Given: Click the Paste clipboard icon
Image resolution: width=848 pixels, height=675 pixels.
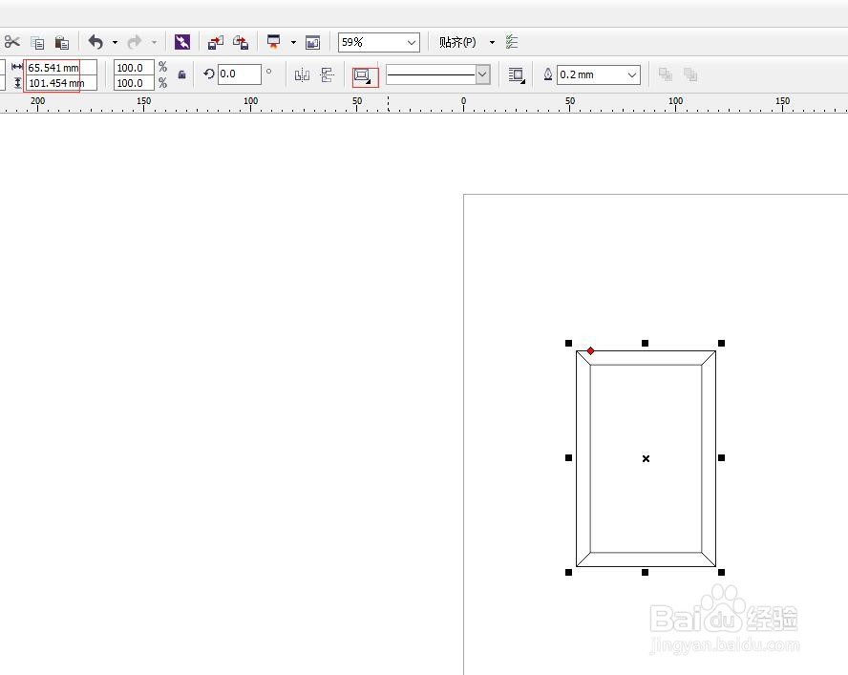Looking at the screenshot, I should pos(62,42).
